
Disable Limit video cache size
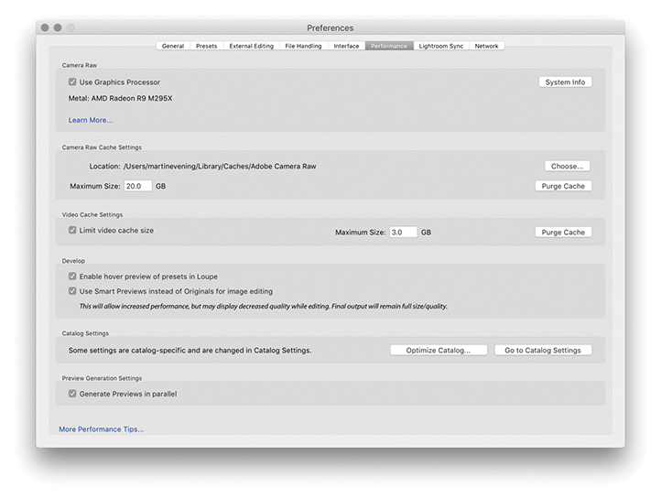pyautogui.click(x=72, y=231)
